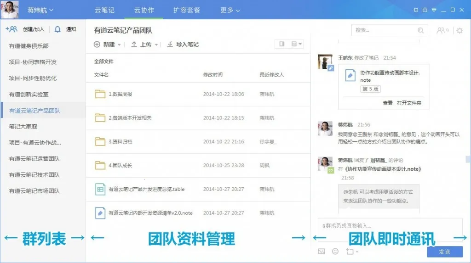Select 有道创新实验室 in the group list
471x263 pixels.
29,94
